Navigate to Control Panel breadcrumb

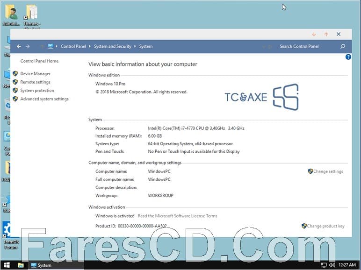pyautogui.click(x=73, y=46)
